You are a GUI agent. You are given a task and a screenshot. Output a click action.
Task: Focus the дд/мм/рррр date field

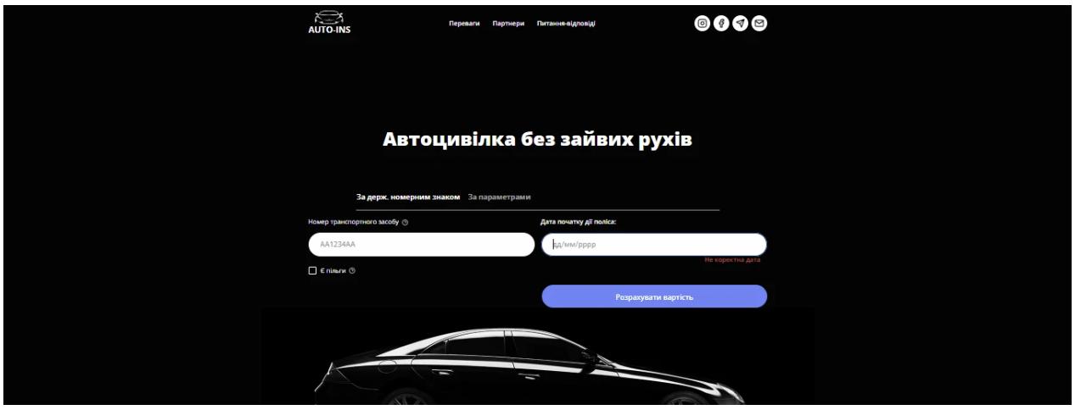[x=654, y=245]
